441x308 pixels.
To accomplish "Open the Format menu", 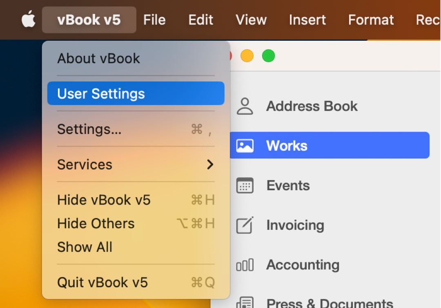I will [x=370, y=20].
